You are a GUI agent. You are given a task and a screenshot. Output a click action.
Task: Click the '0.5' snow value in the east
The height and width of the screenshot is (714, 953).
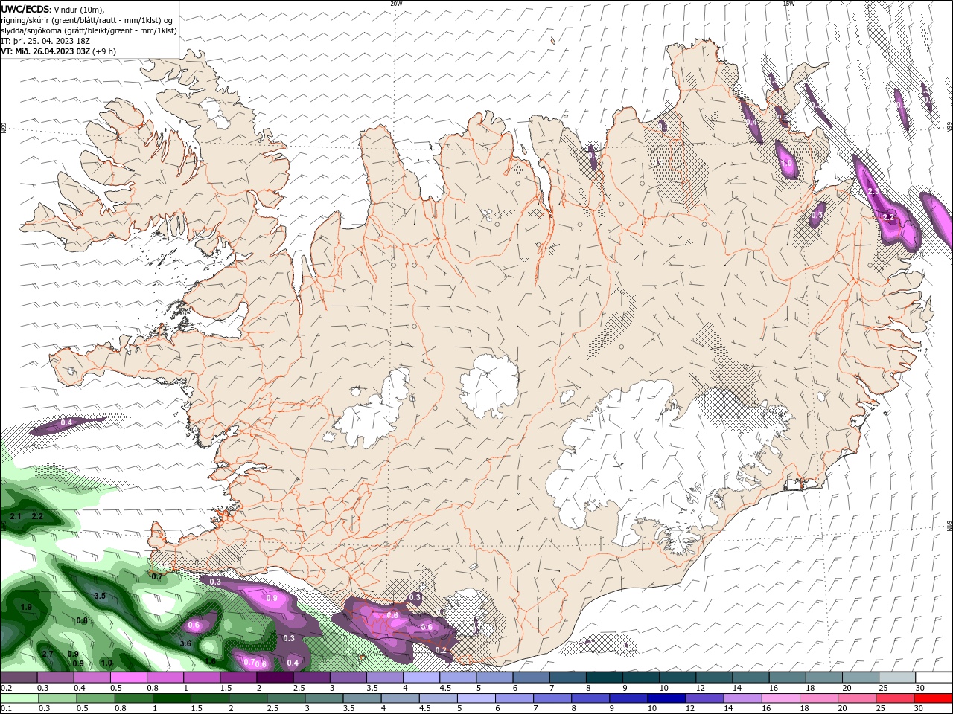pyautogui.click(x=817, y=215)
